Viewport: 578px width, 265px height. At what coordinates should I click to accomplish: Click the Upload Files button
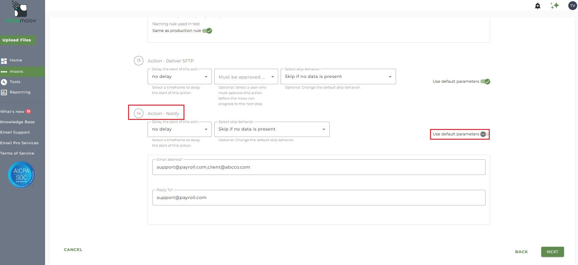(17, 40)
